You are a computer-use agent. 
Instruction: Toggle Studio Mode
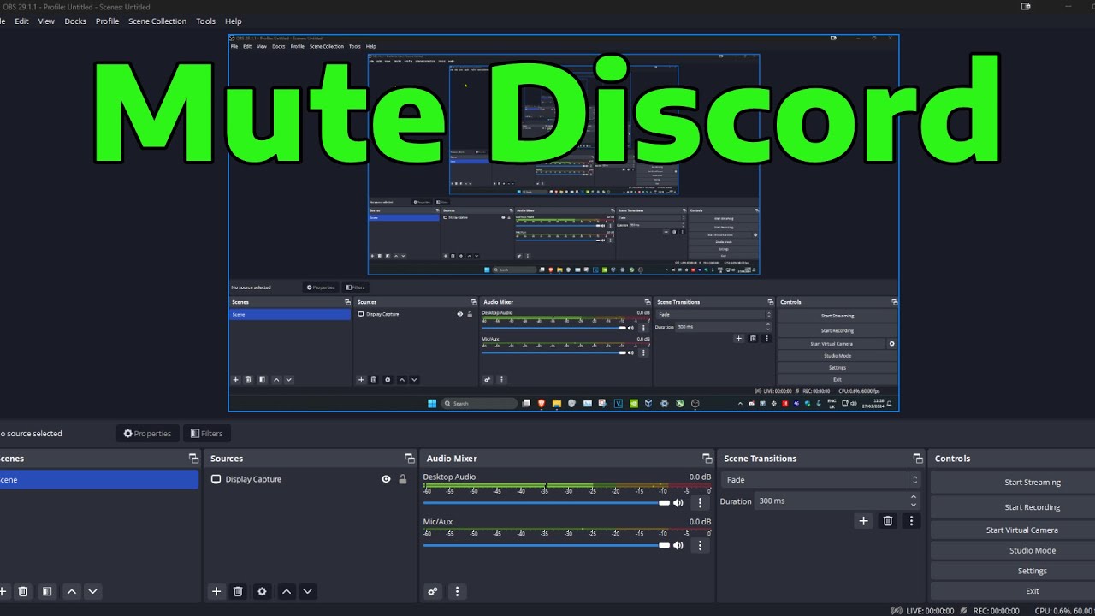[1032, 550]
